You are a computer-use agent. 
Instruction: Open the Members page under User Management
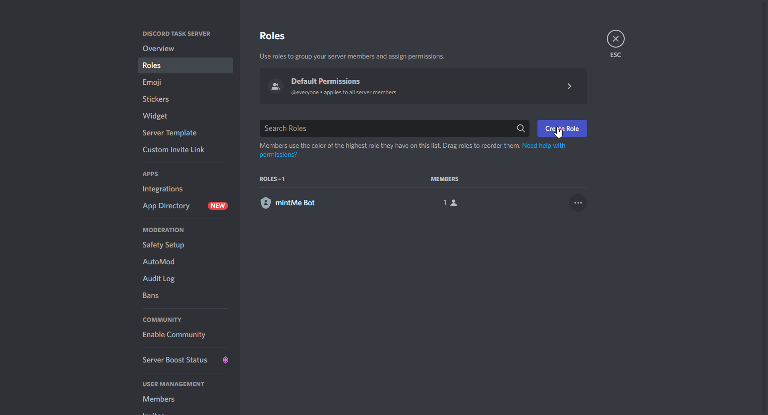click(x=159, y=399)
